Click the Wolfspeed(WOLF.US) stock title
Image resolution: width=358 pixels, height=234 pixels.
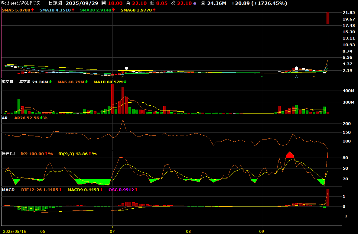tap(21, 3)
